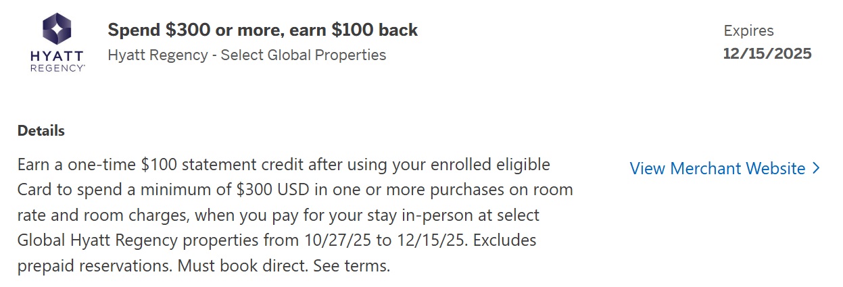Click the HYATT wordmark under the logo
Viewport: 843px width, 287px height.
(x=57, y=56)
